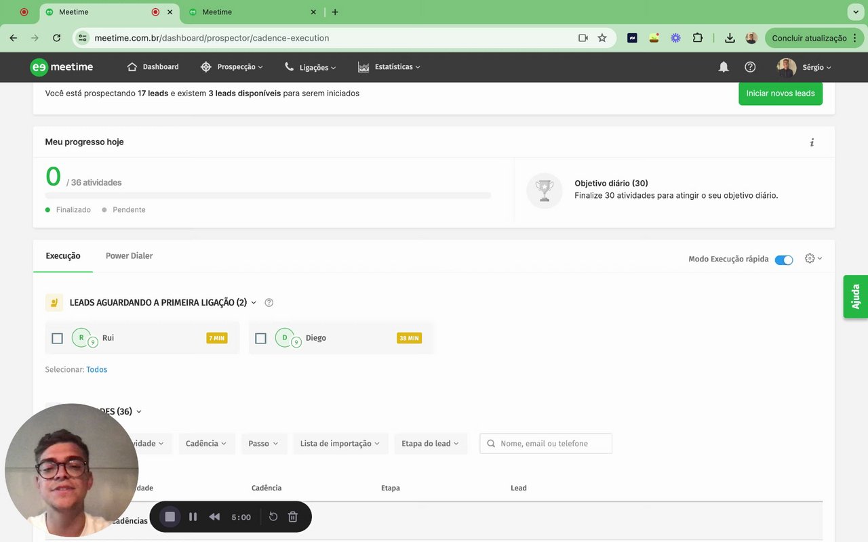This screenshot has width=868, height=542.
Task: Open browser downloads
Action: [730, 38]
